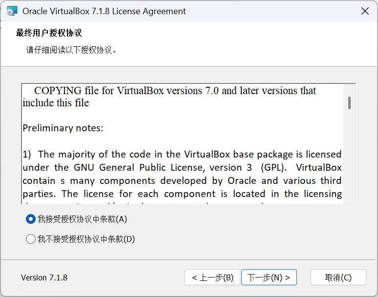
Task: Cancel setup via the 取消(C) button
Action: (338, 277)
